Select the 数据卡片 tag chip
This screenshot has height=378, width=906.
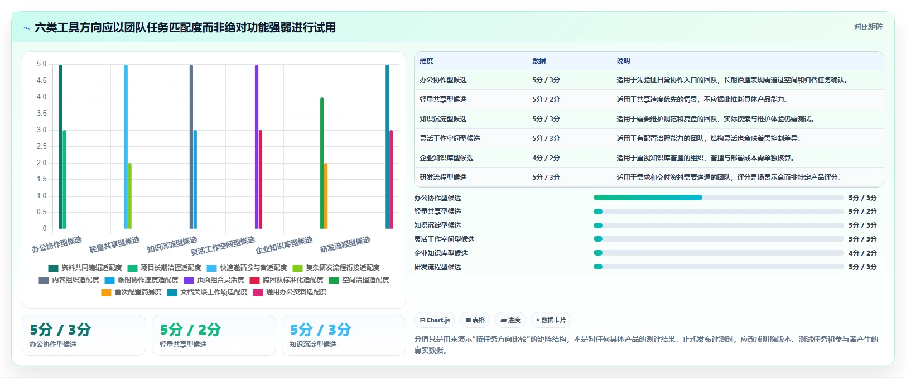[x=551, y=320]
